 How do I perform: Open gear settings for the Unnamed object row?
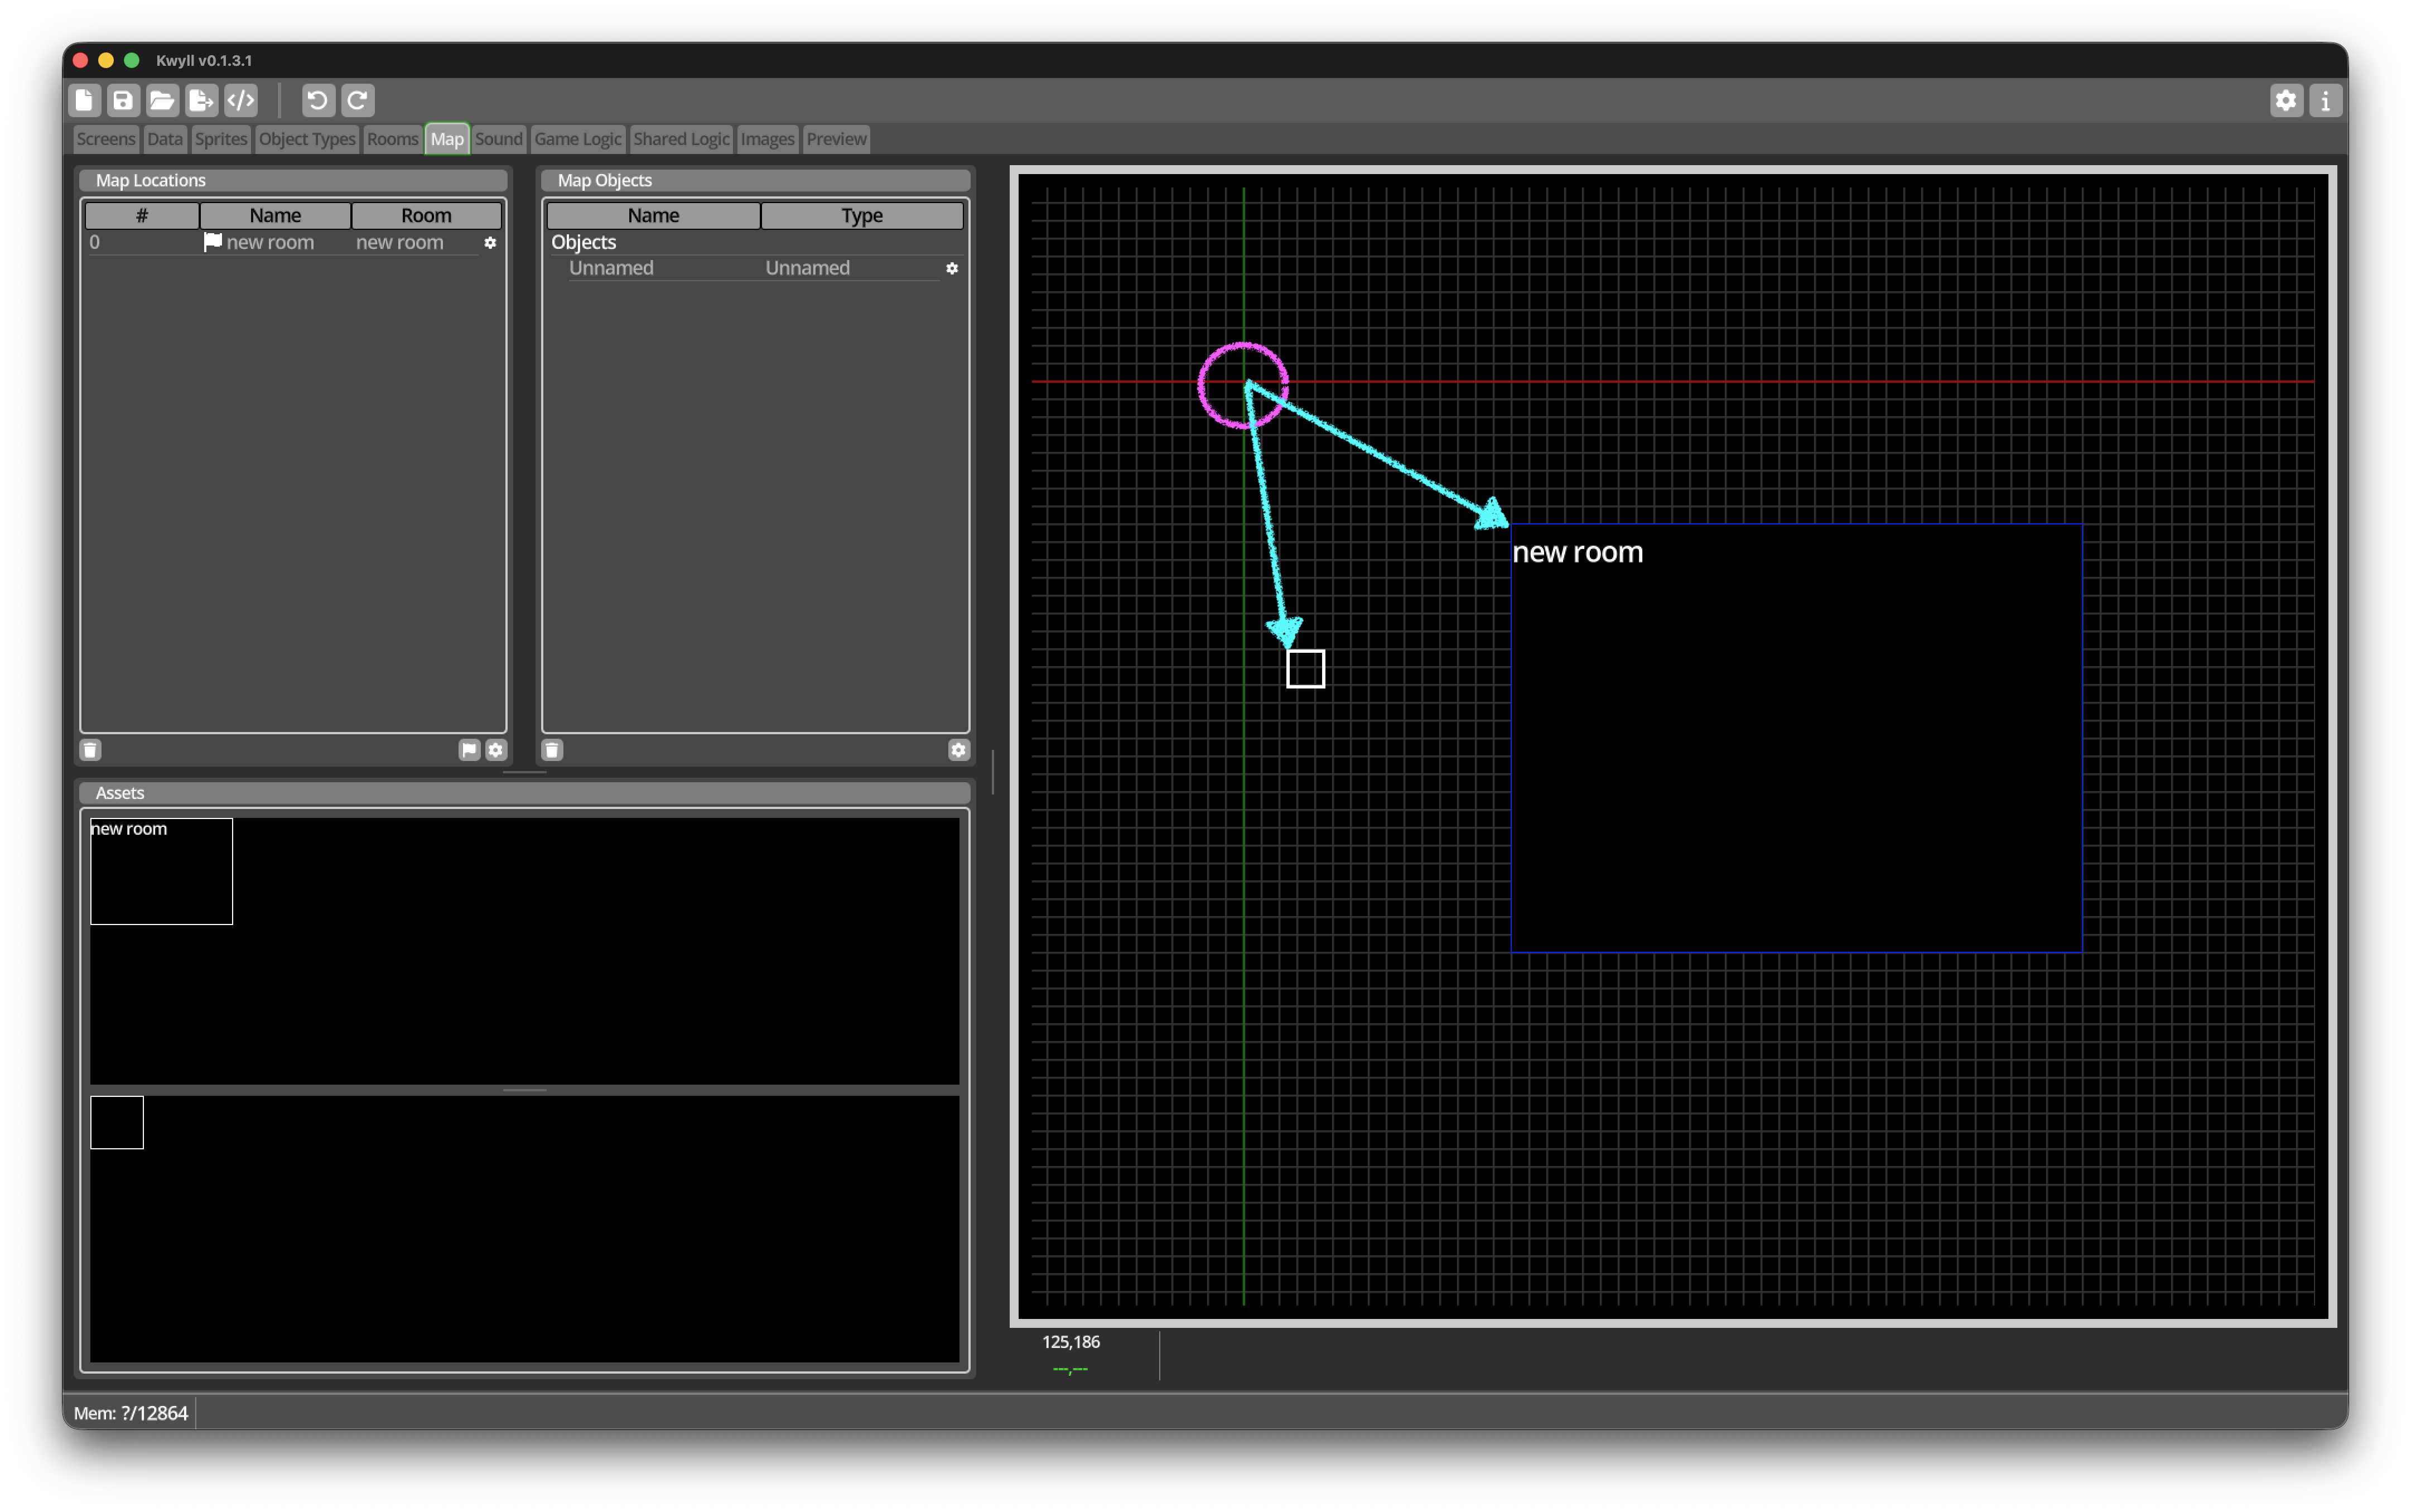[x=952, y=268]
